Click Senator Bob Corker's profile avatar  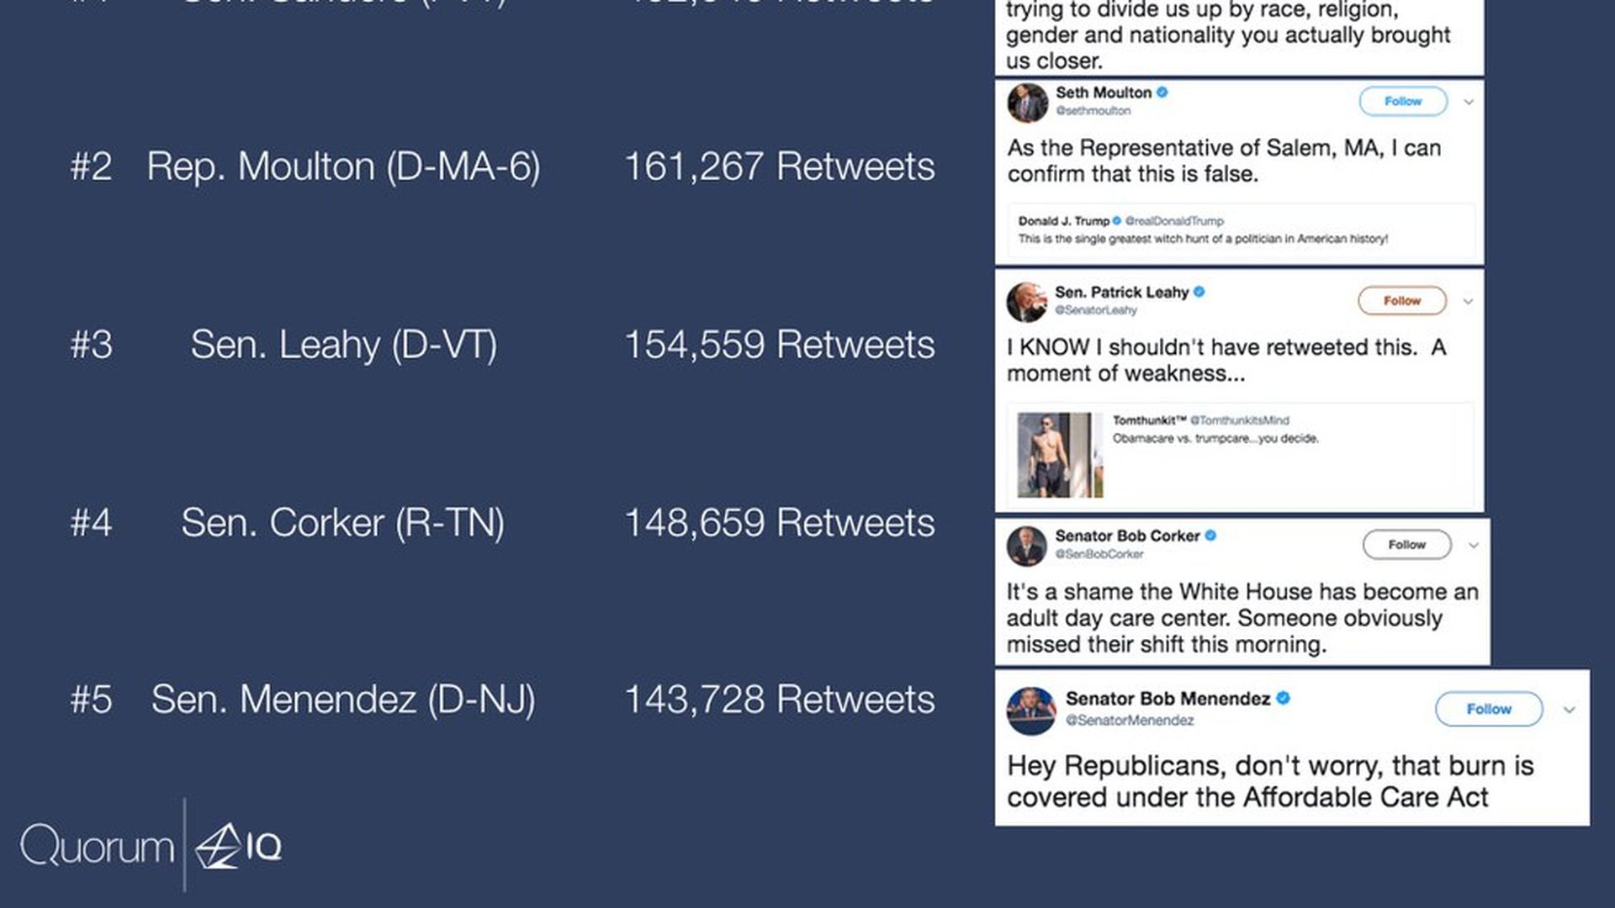(1027, 546)
